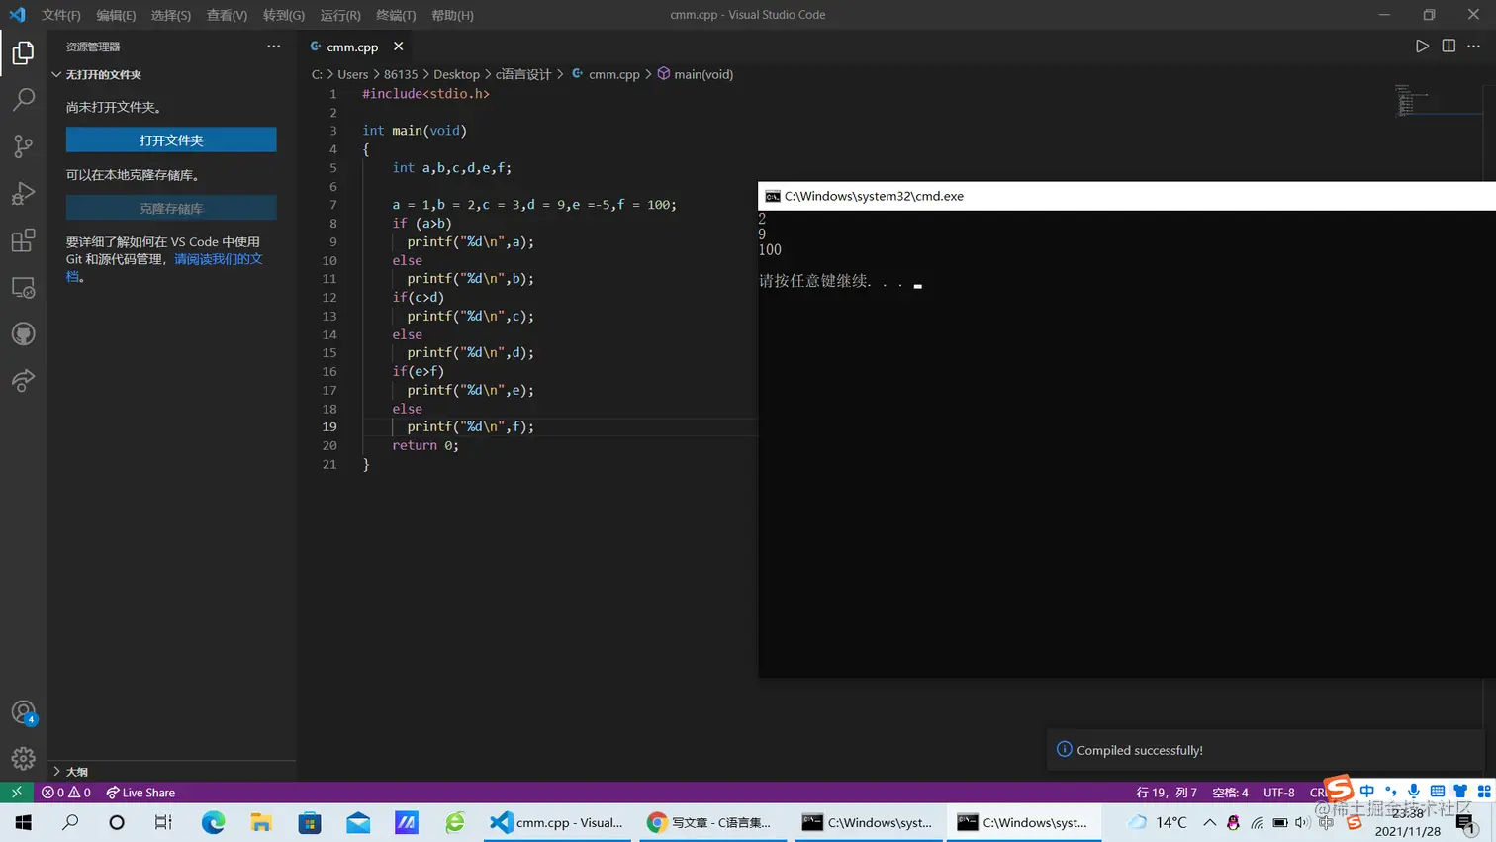
Task: Open the main(void) symbol breadcrumb
Action: (696, 74)
